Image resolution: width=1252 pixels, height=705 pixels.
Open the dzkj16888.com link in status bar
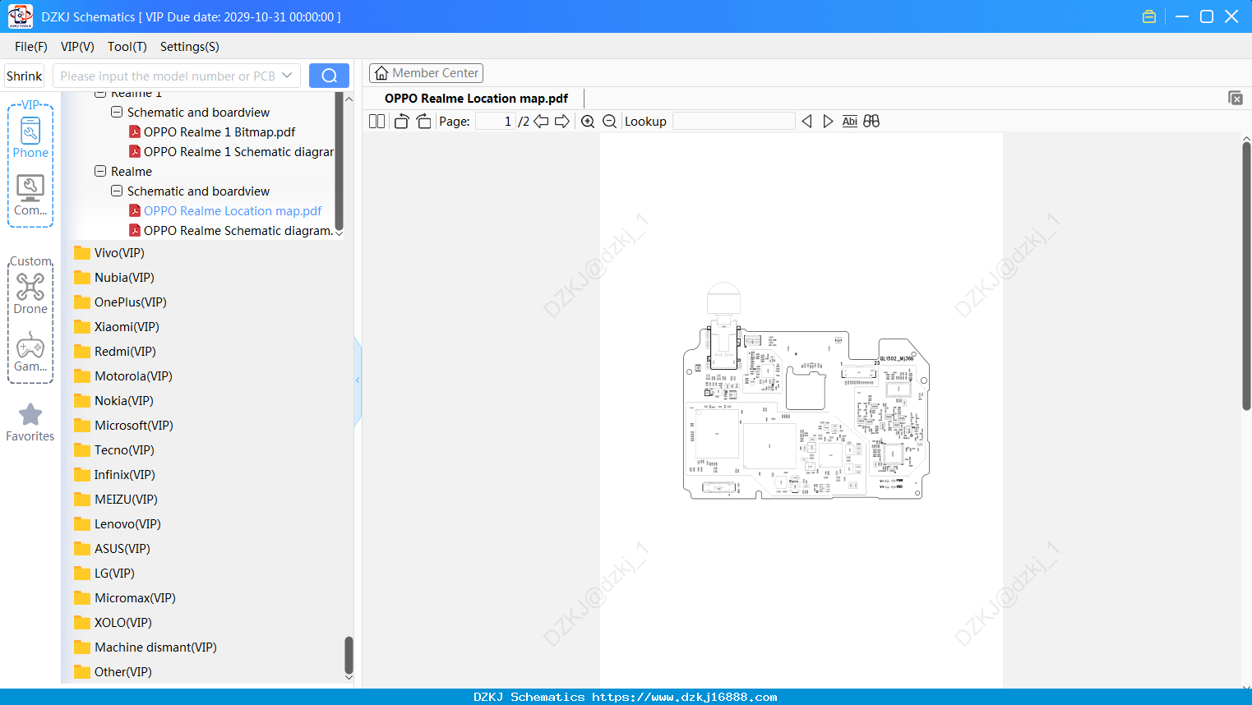[685, 697]
